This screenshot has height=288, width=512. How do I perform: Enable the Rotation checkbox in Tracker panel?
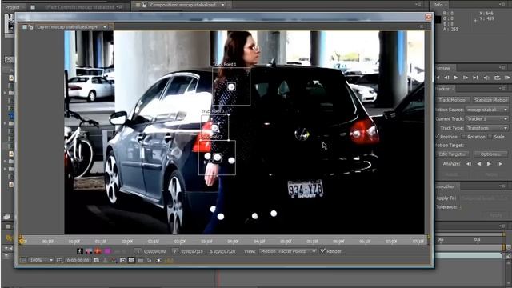[x=464, y=137]
